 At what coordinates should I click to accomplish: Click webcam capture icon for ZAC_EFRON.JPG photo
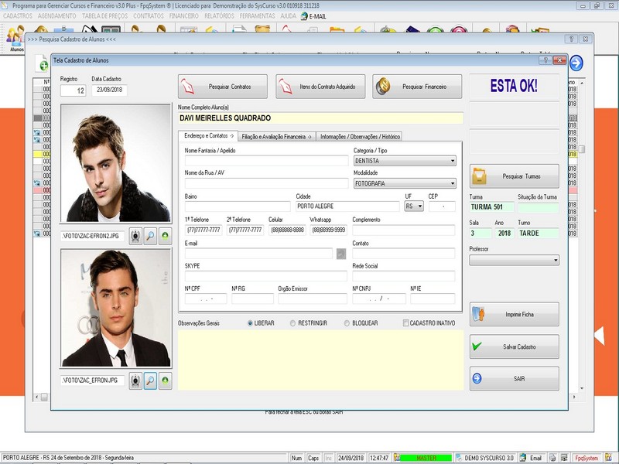pos(135,380)
